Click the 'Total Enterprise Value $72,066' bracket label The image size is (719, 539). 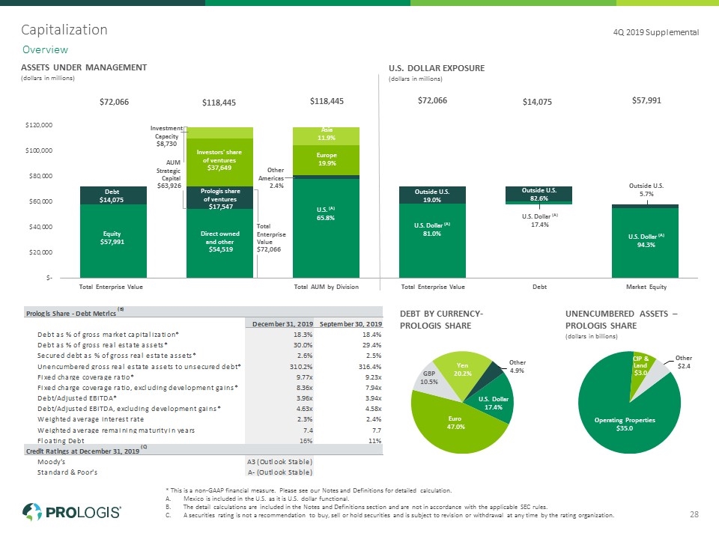(271, 238)
